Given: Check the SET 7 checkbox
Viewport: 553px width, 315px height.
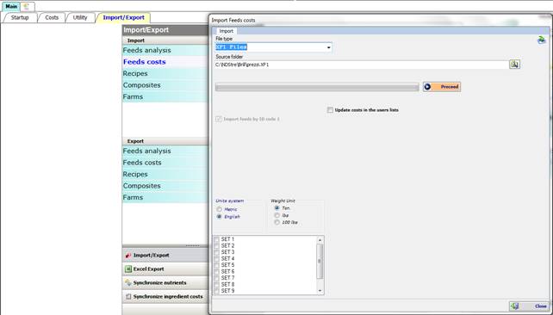Looking at the screenshot, I should coord(216,278).
